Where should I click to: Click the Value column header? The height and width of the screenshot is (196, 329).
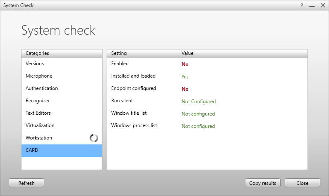[187, 53]
